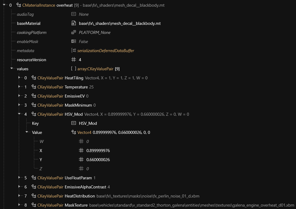This screenshot has height=209, width=296.
Task: Click the X value 0.899999976 field
Action: point(98,151)
